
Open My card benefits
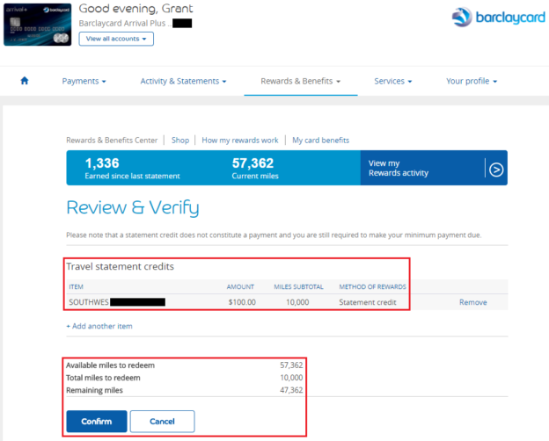click(321, 141)
